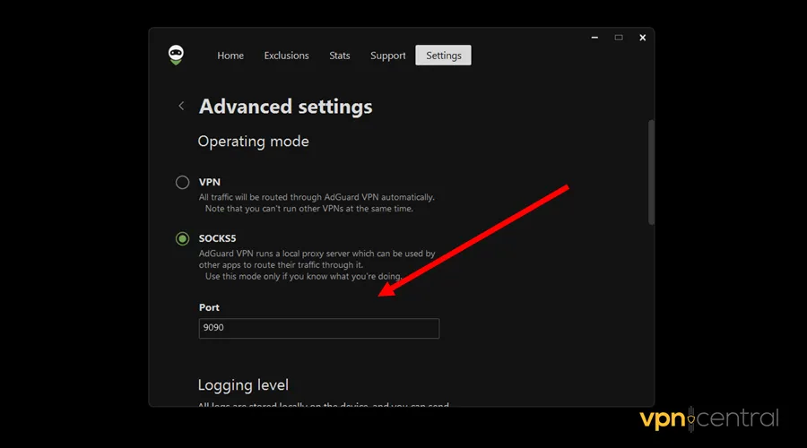Screen dimensions: 807x448
Task: Switch to the Exclusions tab
Action: (x=286, y=56)
